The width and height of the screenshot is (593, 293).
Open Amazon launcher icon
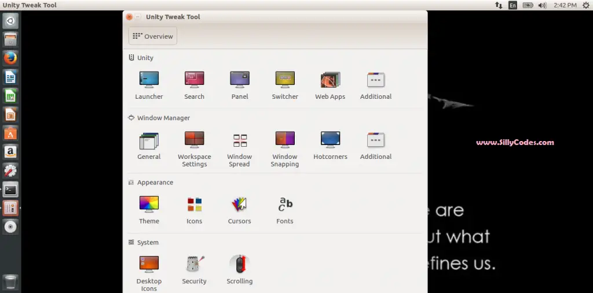[10, 152]
